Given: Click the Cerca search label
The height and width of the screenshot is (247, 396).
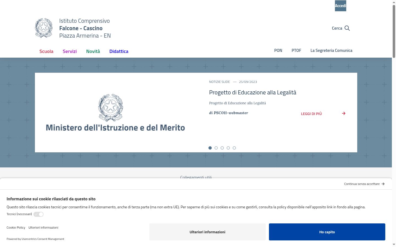Looking at the screenshot, I should click(337, 28).
